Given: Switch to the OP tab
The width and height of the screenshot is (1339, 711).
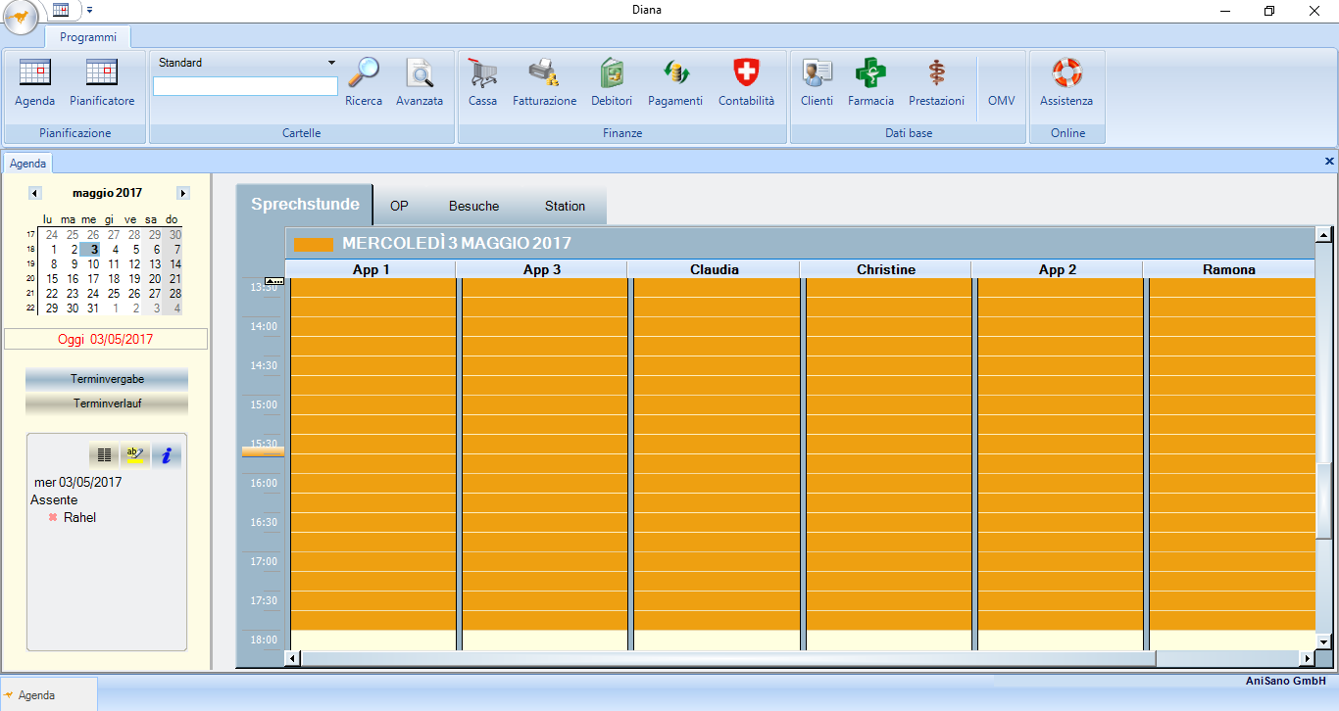Looking at the screenshot, I should [x=399, y=206].
